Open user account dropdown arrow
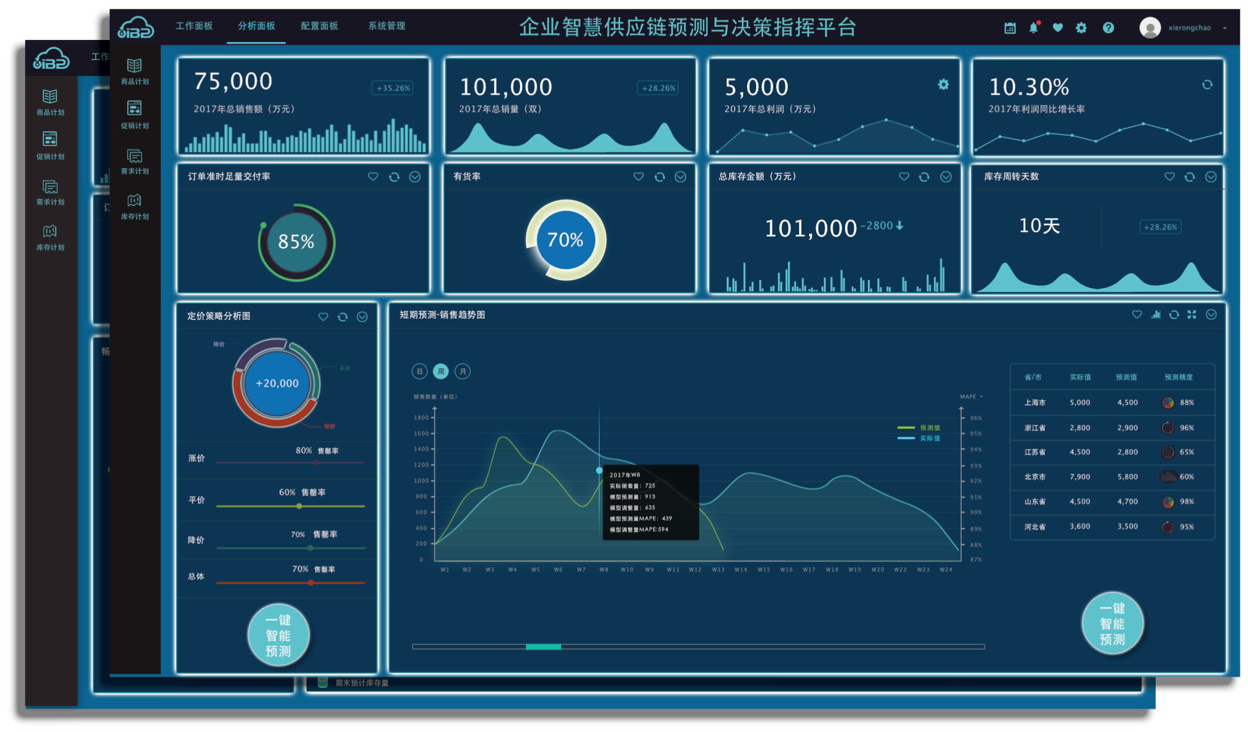This screenshot has height=732, width=1248. 1225,28
